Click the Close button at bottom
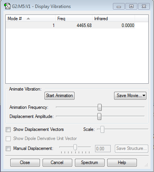 pos(25,162)
